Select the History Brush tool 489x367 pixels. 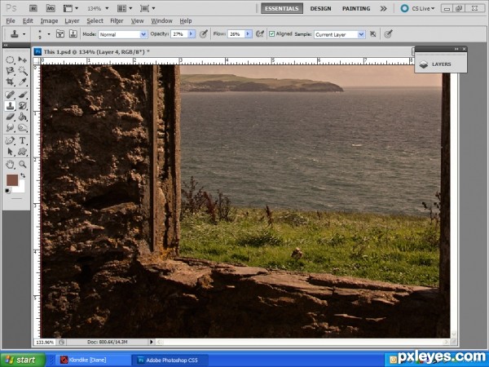click(x=22, y=106)
